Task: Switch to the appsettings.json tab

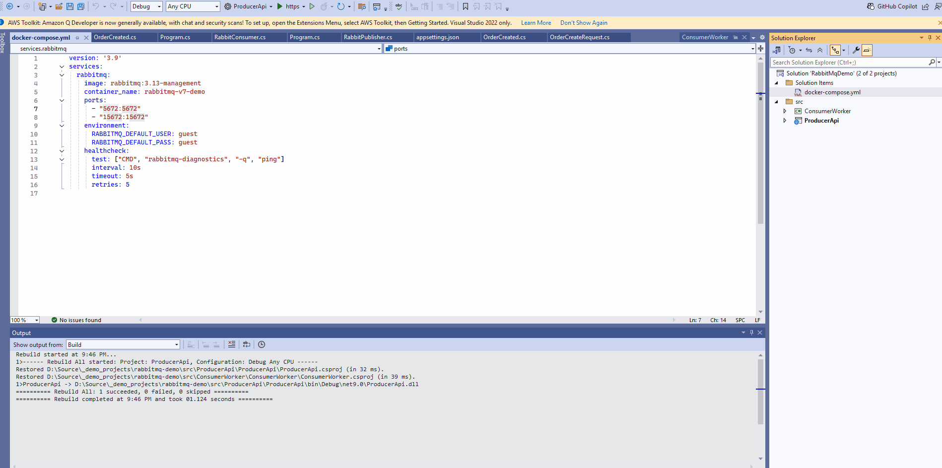Action: (x=437, y=37)
